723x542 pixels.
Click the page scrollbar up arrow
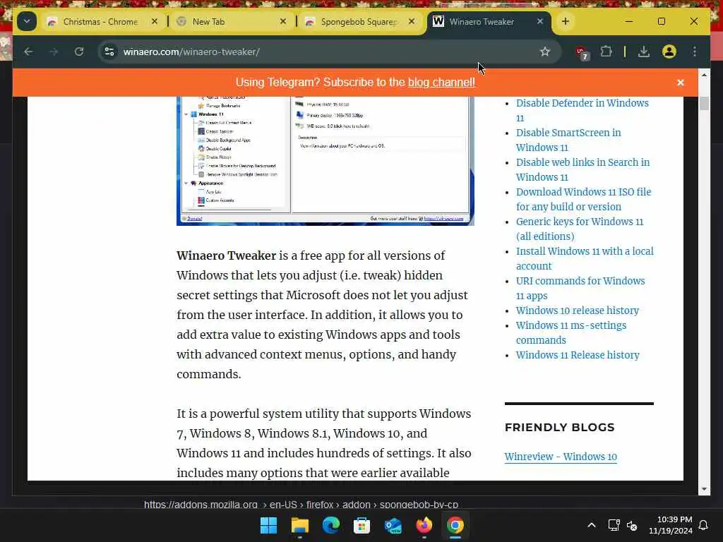(x=704, y=75)
